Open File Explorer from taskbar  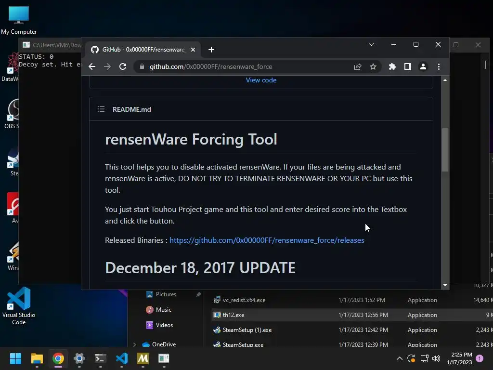coord(37,358)
